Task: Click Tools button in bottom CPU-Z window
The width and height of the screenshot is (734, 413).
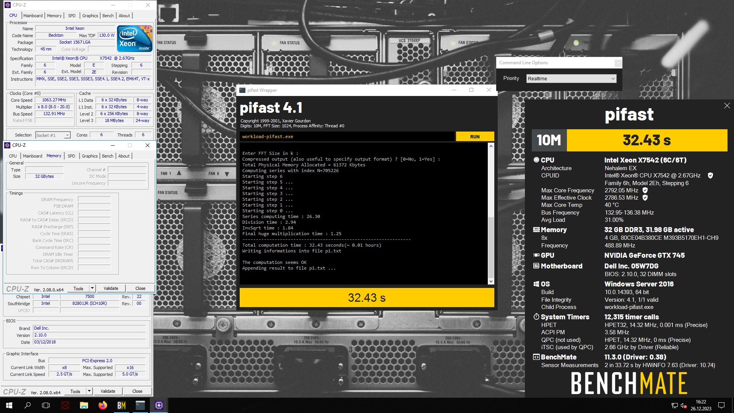Action: [x=75, y=391]
